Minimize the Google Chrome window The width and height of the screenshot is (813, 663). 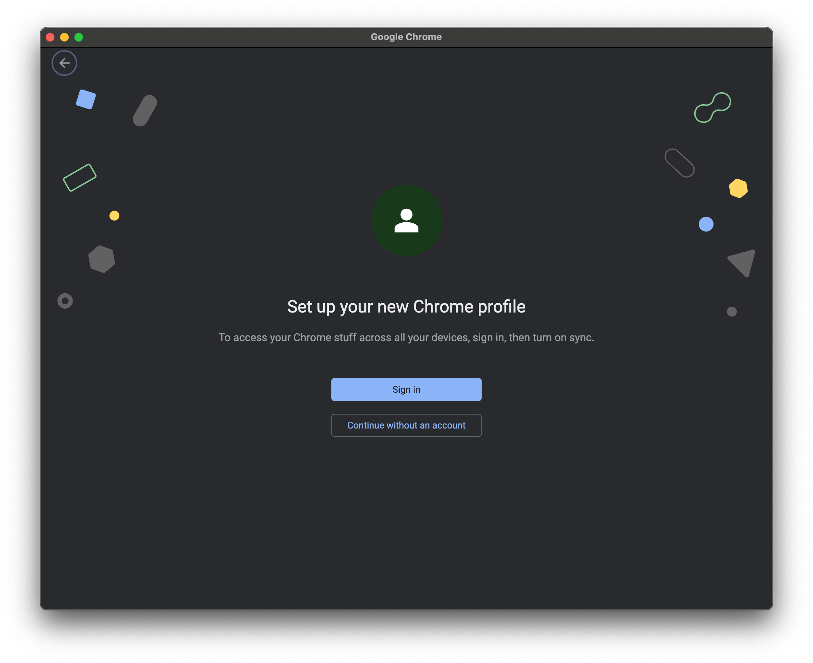tap(64, 37)
